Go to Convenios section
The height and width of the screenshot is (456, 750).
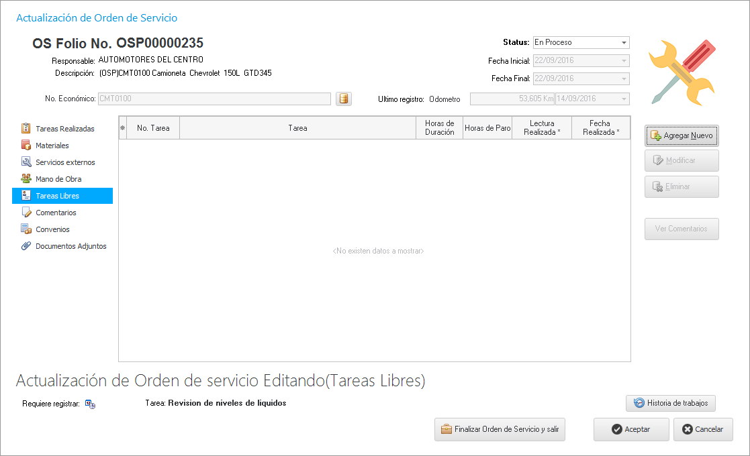coord(52,229)
